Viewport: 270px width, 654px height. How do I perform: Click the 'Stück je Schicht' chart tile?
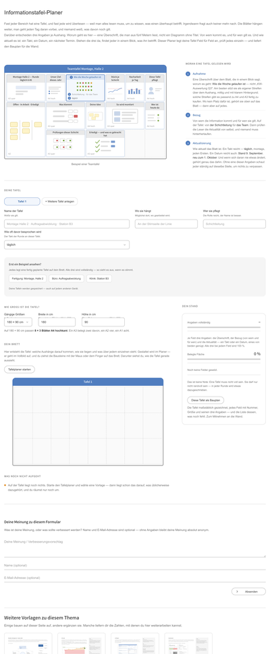[115, 88]
